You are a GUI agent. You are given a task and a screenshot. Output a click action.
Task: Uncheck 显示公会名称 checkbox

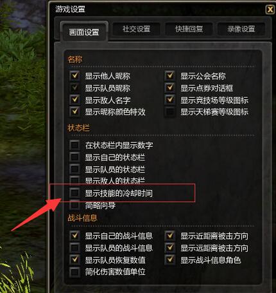[x=170, y=76]
